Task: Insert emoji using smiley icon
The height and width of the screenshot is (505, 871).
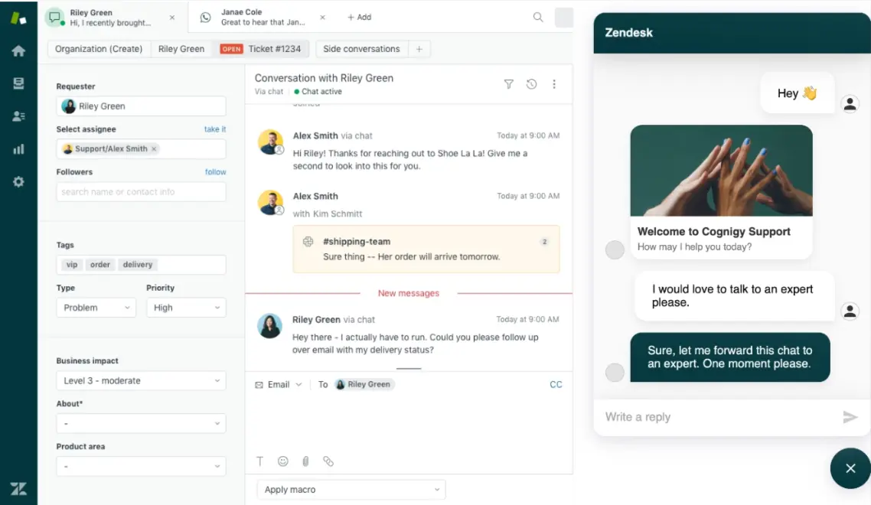Action: click(x=283, y=461)
